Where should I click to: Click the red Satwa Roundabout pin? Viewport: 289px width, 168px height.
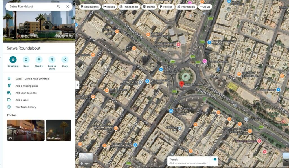tap(181, 84)
